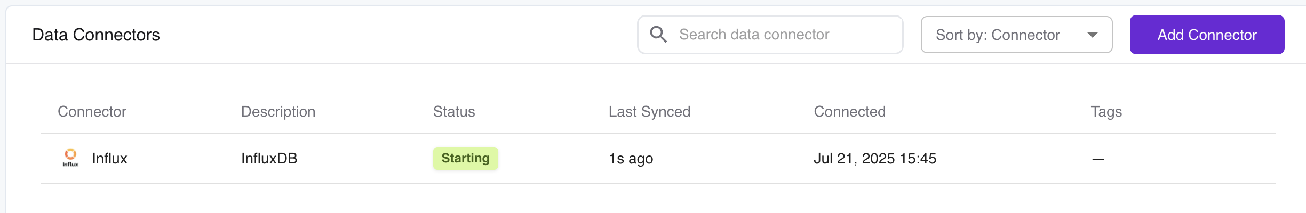Screen dimensions: 1306x213
Task: Click the Tags column header
Action: (1106, 111)
